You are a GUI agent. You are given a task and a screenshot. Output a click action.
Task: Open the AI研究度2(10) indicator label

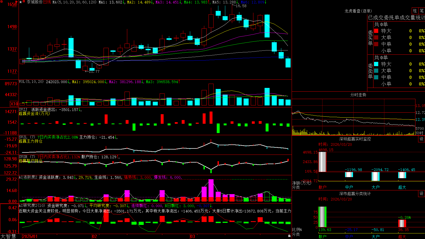[x=32, y=206]
